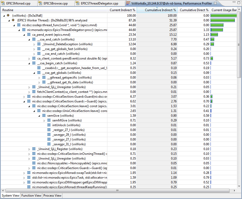This screenshot has height=199, width=242.
Task: Select the EpicsMonad::threadKeepRunning() row
Action: [119, 187]
